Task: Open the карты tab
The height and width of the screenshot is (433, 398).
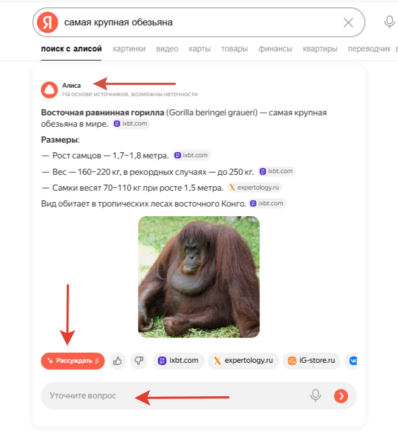Action: point(200,49)
